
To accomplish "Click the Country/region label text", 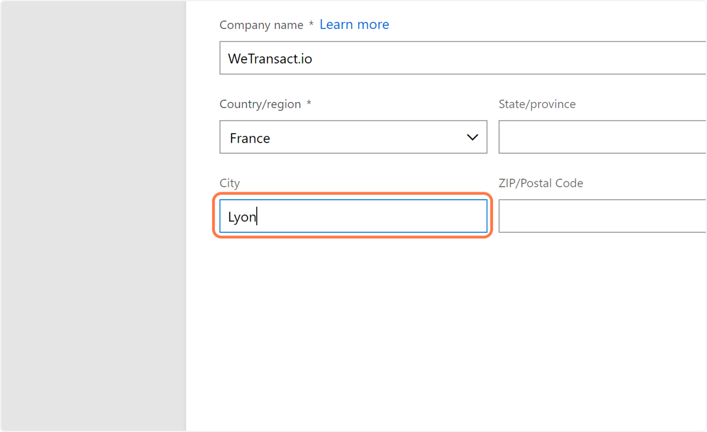I will click(260, 104).
